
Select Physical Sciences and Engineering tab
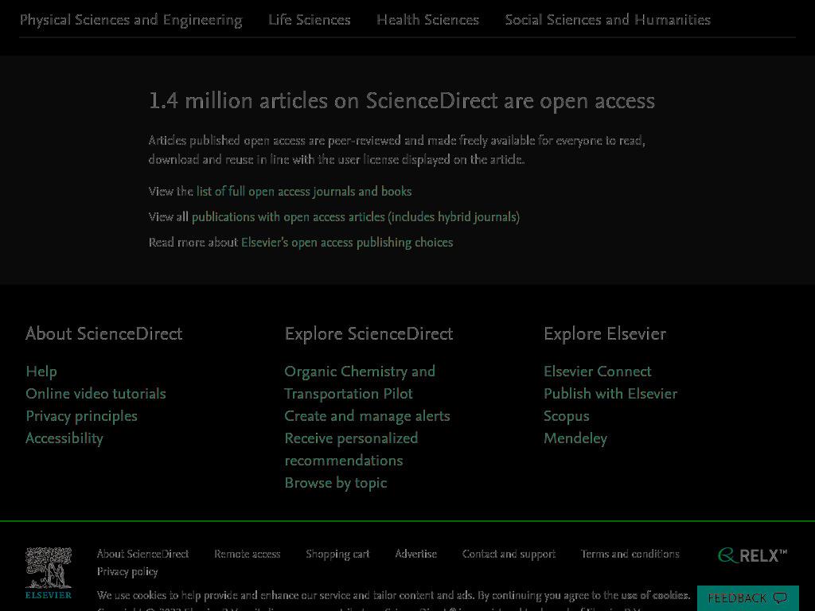131,20
